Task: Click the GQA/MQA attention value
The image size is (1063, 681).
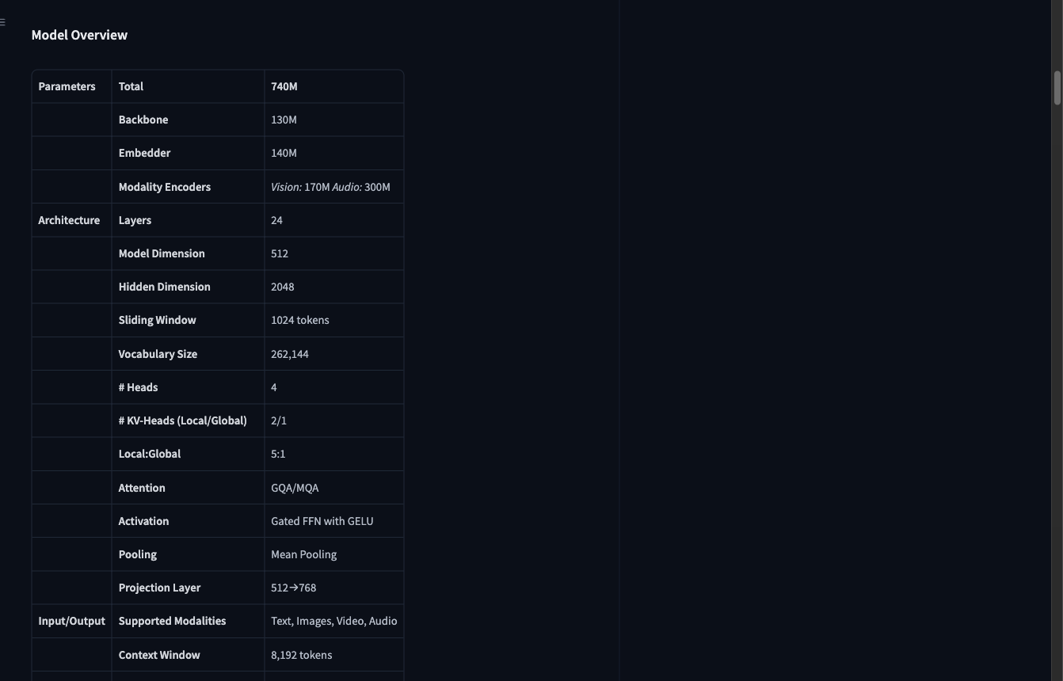Action: point(295,488)
